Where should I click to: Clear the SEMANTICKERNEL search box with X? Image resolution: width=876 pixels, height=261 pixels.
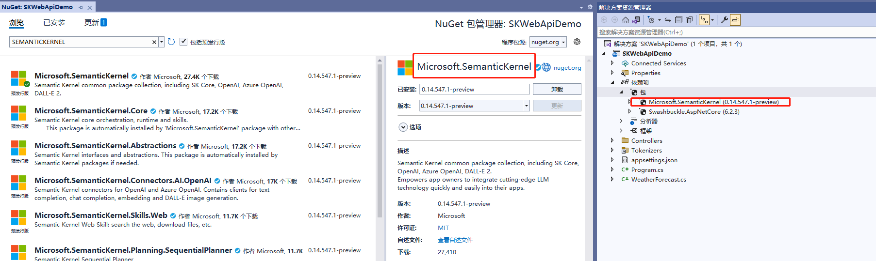click(x=154, y=42)
